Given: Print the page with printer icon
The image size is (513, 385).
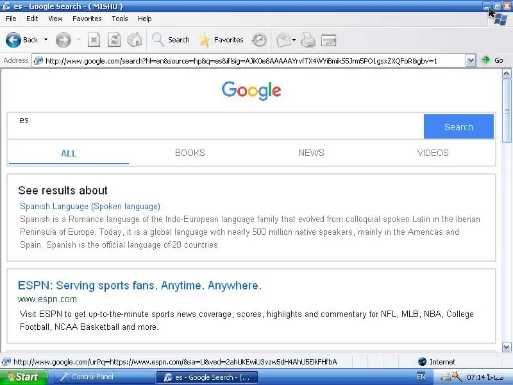Looking at the screenshot, I should [x=308, y=40].
